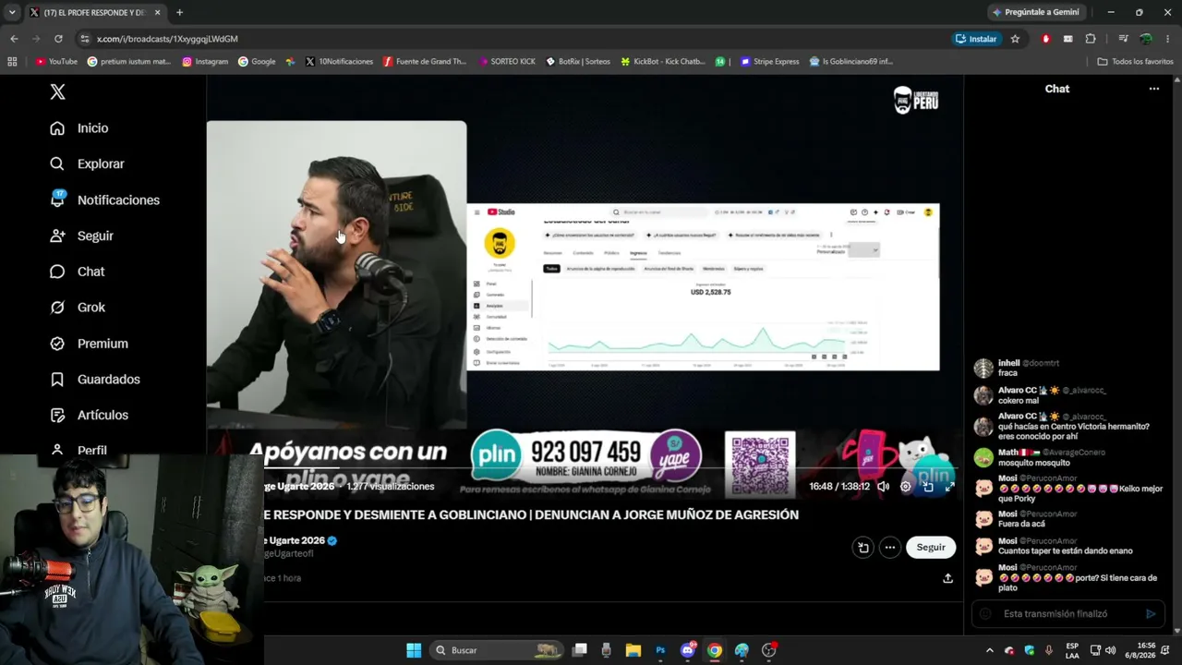Screen dimensions: 1182x665
Task: Open Artículos in the sidebar
Action: [89, 416]
